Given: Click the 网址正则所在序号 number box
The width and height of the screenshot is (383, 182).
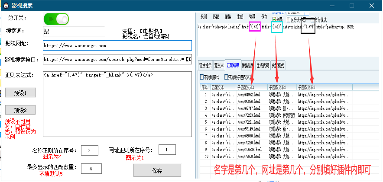Looking at the screenshot, I should [167, 150].
